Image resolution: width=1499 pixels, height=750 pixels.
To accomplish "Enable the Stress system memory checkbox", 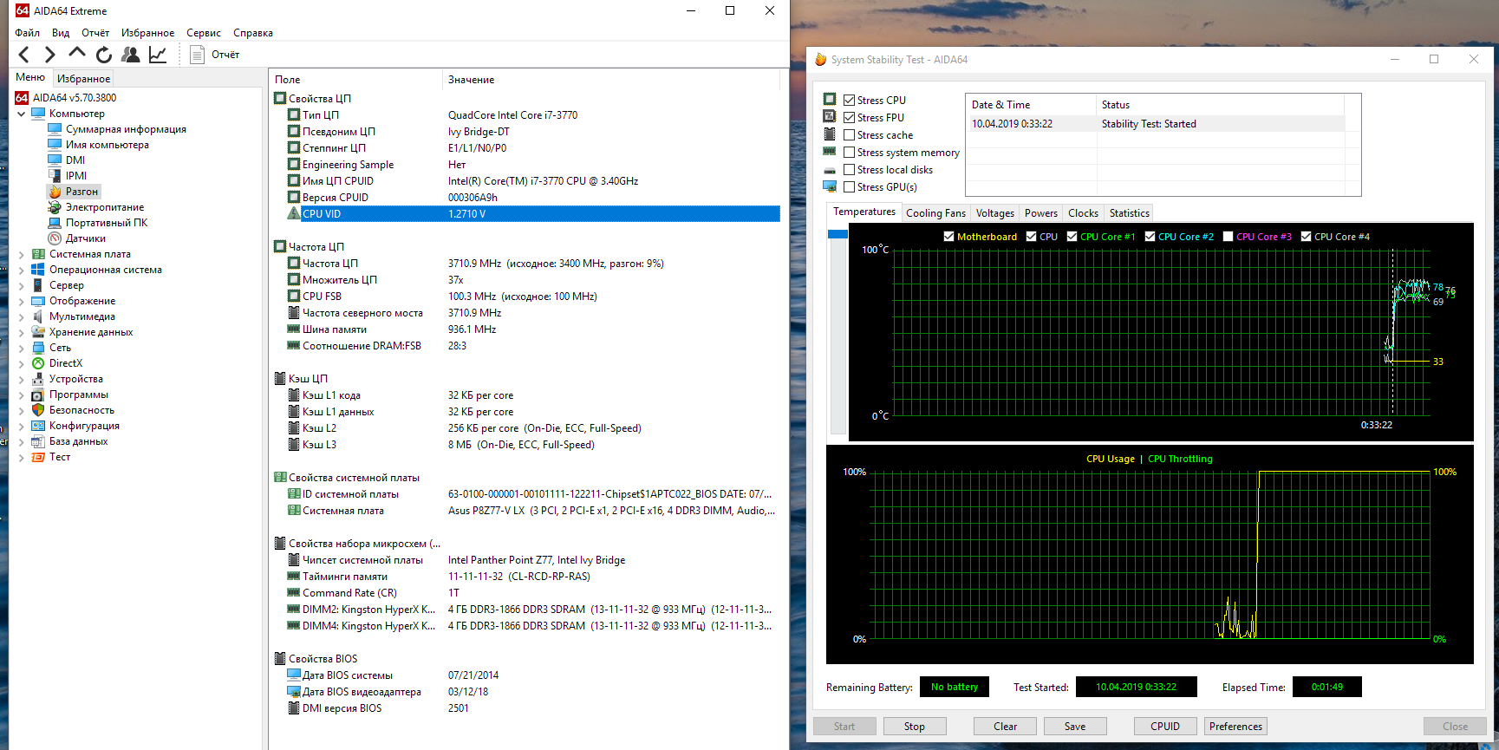I will point(850,153).
